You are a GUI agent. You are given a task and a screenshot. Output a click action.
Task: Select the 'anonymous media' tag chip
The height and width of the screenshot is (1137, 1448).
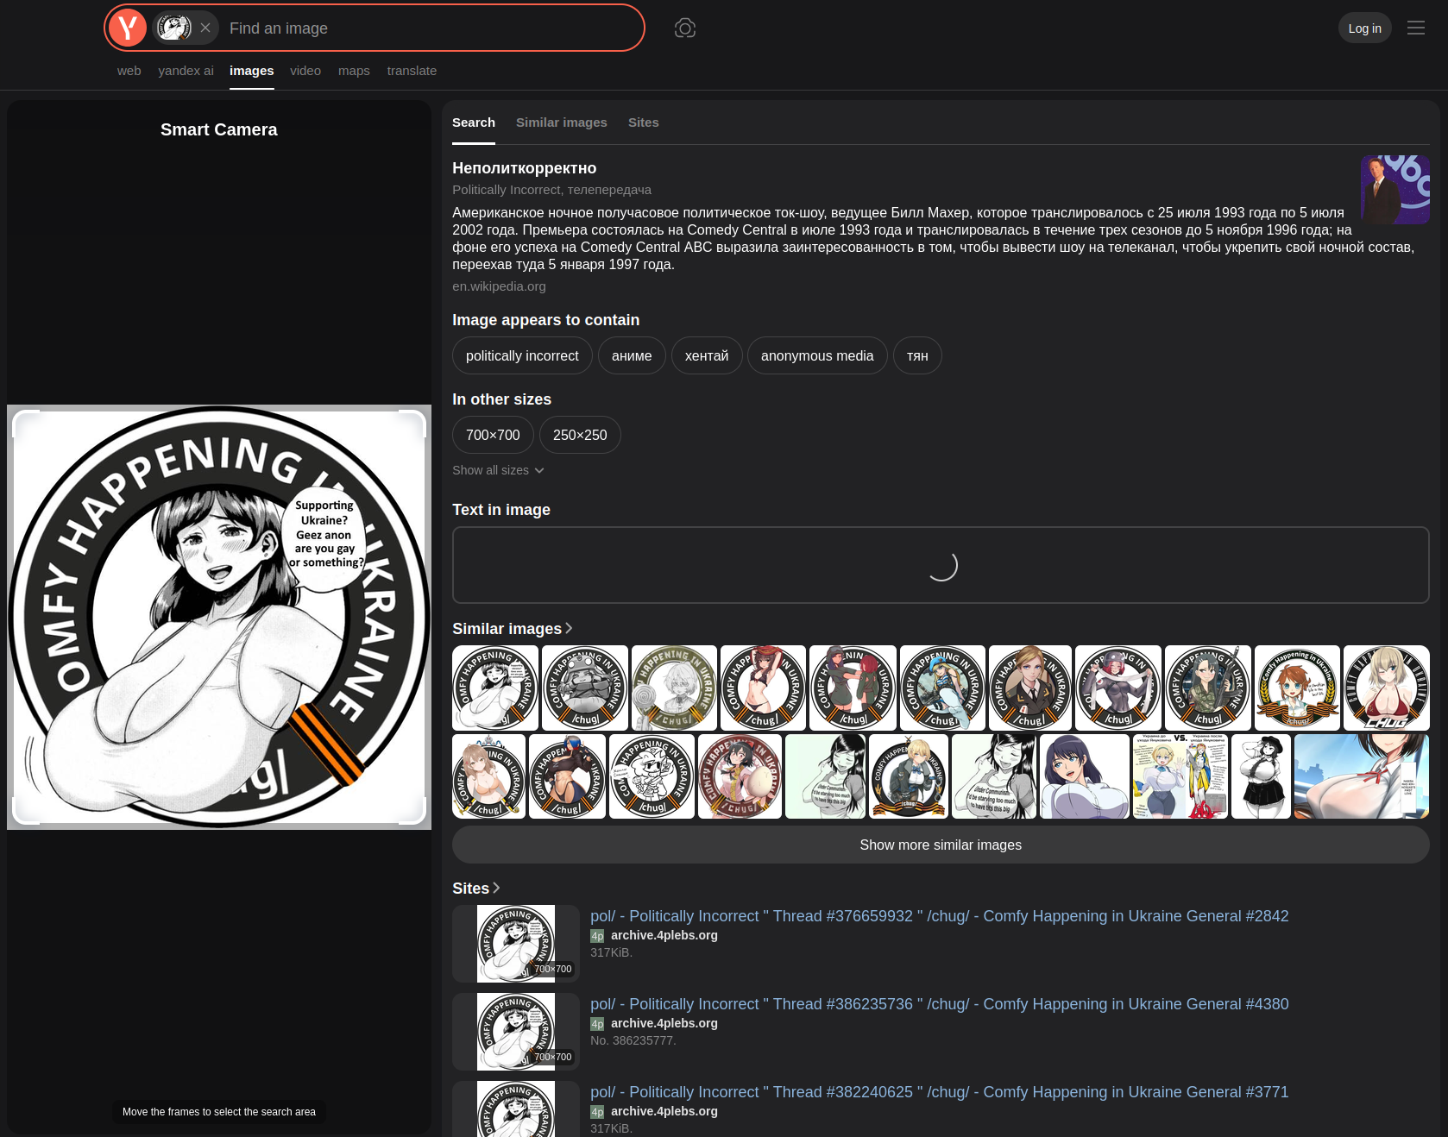click(817, 355)
